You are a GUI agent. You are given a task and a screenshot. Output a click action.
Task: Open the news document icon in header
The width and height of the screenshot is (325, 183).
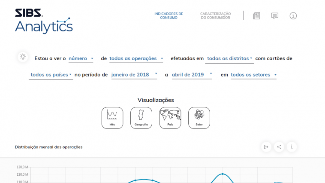click(256, 16)
